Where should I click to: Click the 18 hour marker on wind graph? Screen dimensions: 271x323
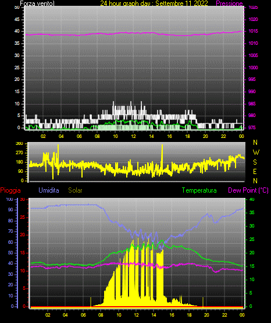[187, 136]
